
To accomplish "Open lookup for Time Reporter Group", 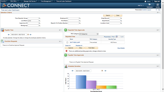I will coord(40,18).
